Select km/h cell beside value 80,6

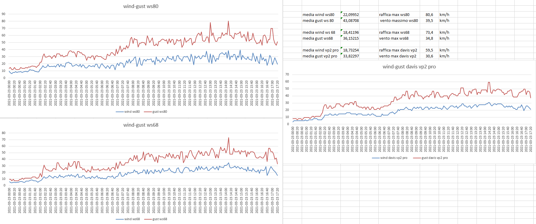pos(448,14)
